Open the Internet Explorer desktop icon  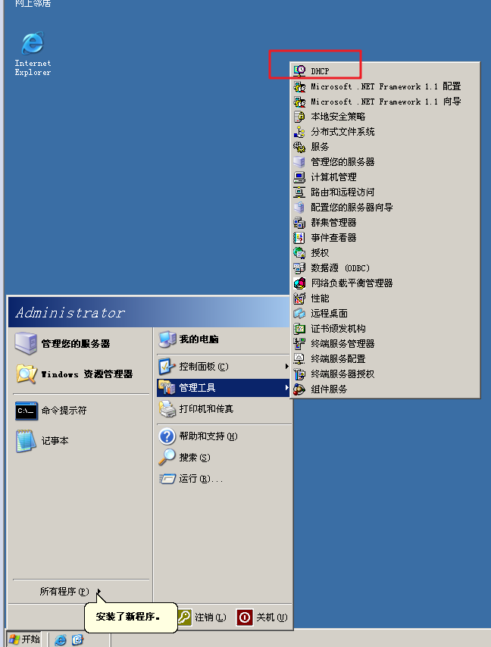pos(33,42)
